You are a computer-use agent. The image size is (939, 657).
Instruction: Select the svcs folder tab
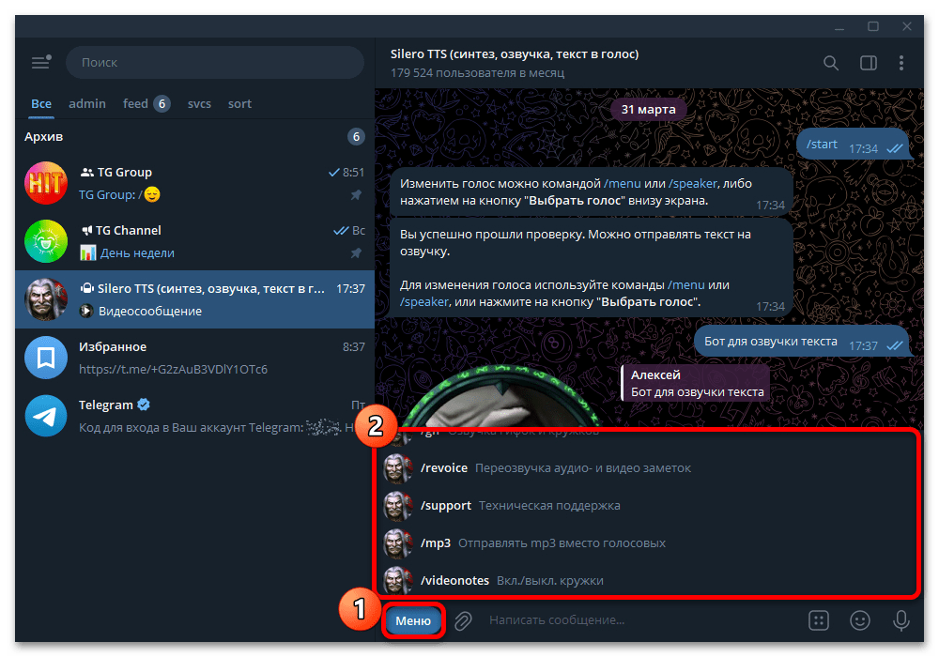199,103
